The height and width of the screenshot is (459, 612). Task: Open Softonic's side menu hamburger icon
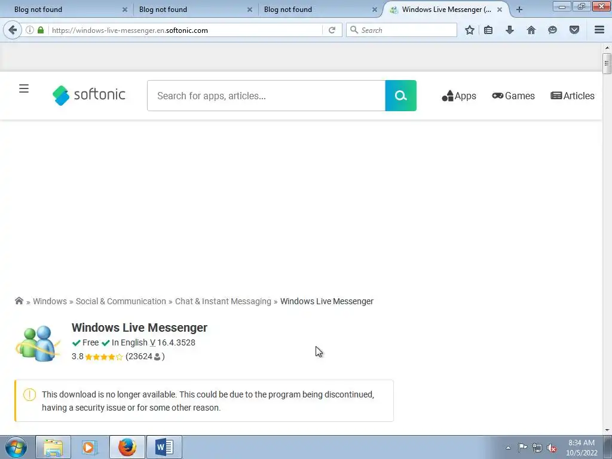[24, 88]
